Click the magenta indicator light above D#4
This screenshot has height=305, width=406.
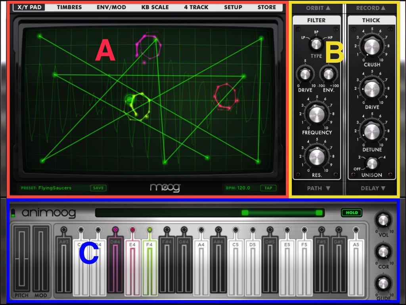(115, 230)
